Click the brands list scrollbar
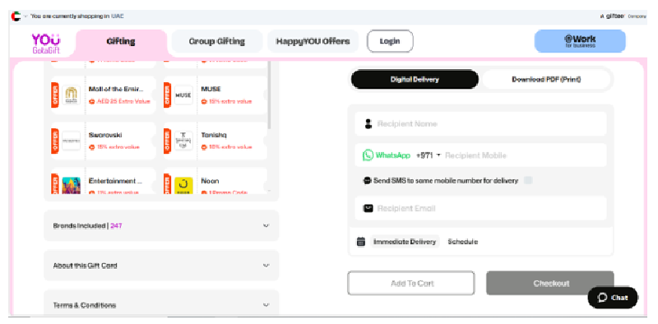Image resolution: width=658 pixels, height=324 pixels. click(x=269, y=95)
